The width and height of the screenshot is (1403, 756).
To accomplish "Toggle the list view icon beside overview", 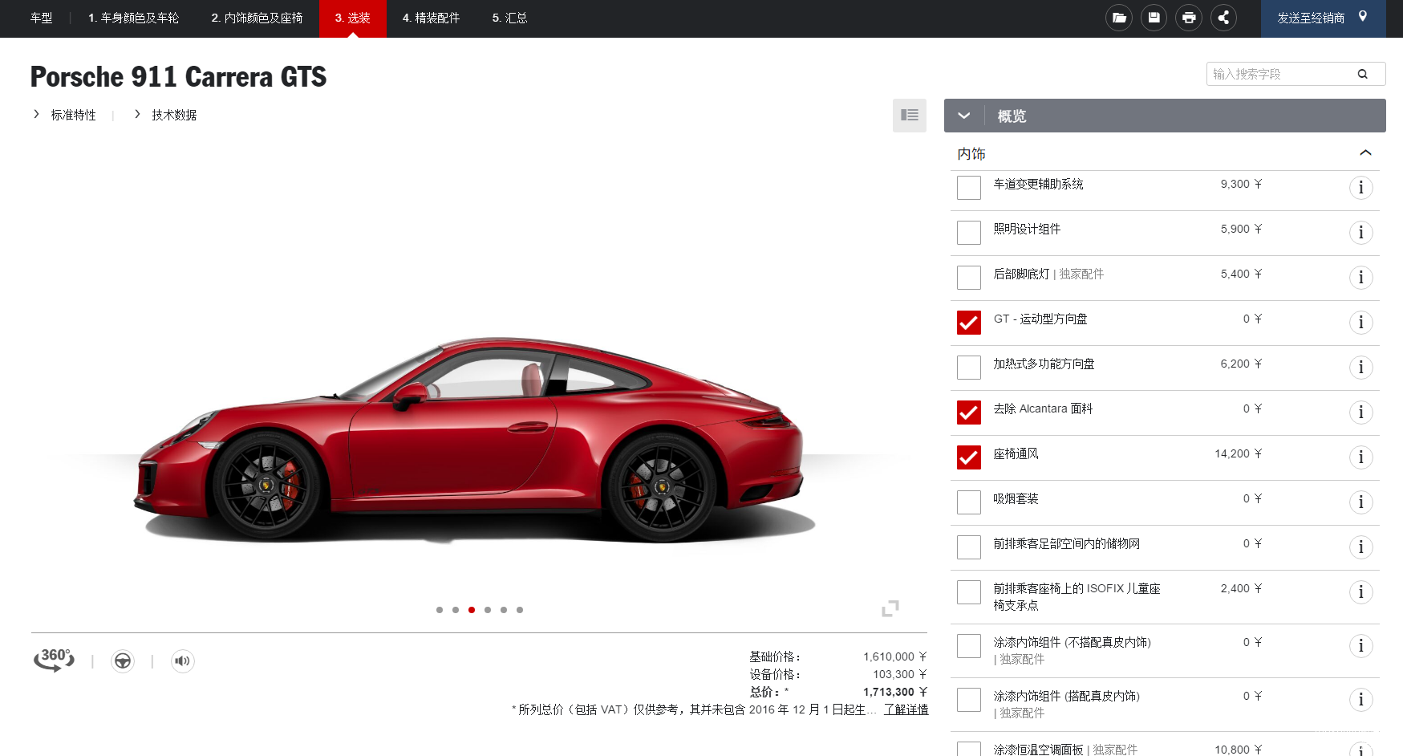I will click(x=909, y=116).
